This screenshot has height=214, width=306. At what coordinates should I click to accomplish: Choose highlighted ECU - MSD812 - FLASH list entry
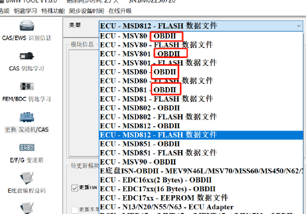(201, 135)
